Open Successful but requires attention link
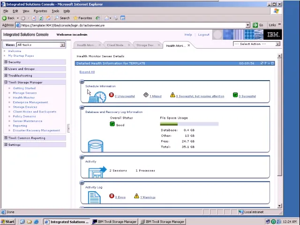 tap(200, 96)
